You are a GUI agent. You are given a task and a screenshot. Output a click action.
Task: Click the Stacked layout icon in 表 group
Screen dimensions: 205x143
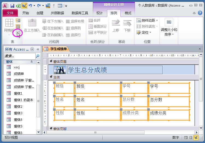tap(18, 21)
